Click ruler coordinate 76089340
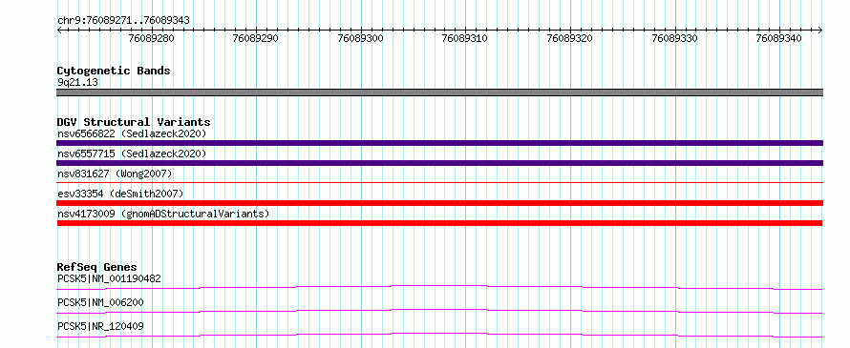850x348 pixels. (779, 38)
